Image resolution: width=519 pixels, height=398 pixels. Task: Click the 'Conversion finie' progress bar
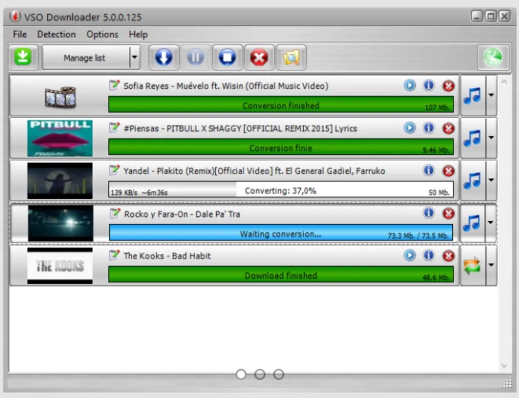(281, 147)
